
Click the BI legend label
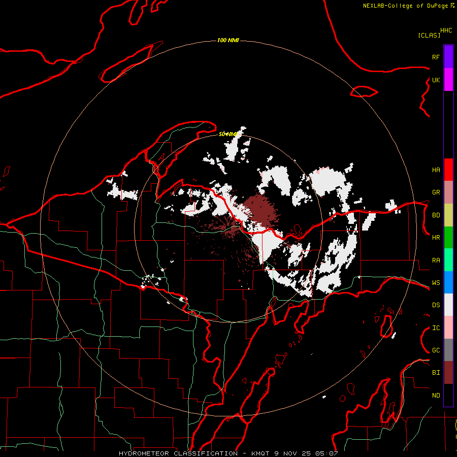point(436,373)
